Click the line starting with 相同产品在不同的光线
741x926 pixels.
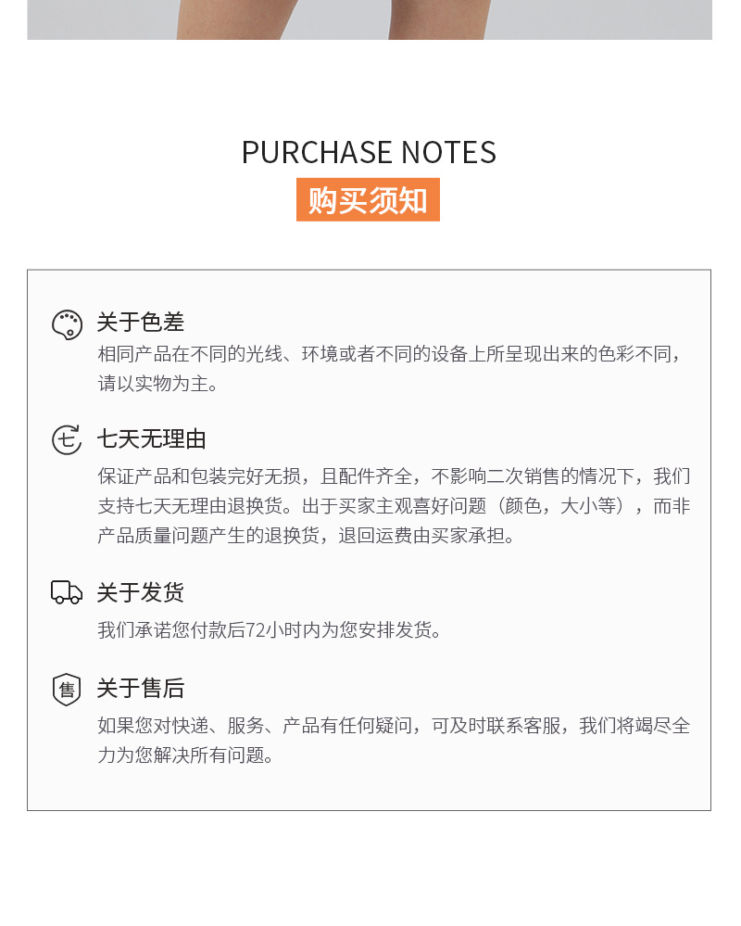(x=394, y=355)
